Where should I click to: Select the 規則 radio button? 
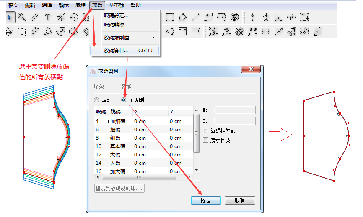point(96,100)
